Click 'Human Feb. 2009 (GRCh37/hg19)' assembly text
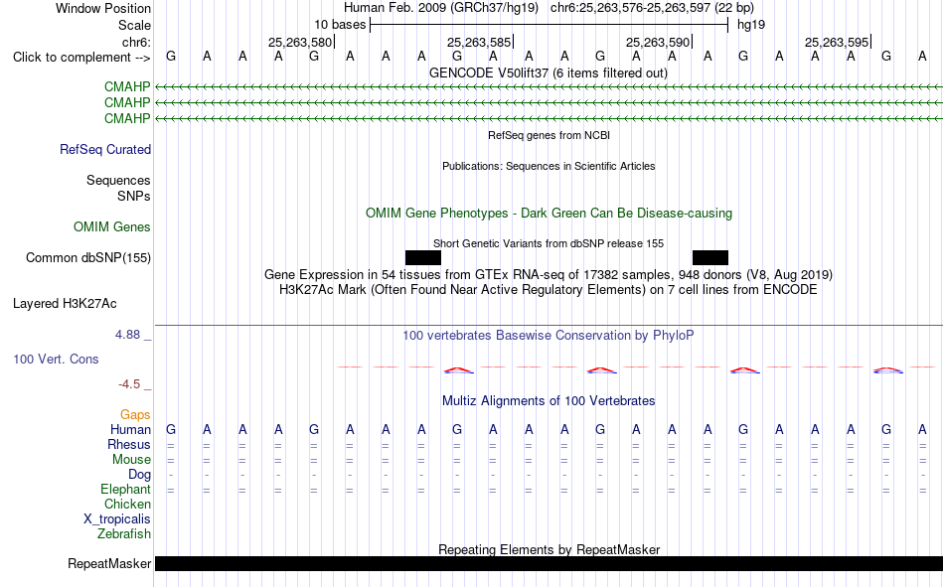Screen dimensions: 944x587 (440, 8)
